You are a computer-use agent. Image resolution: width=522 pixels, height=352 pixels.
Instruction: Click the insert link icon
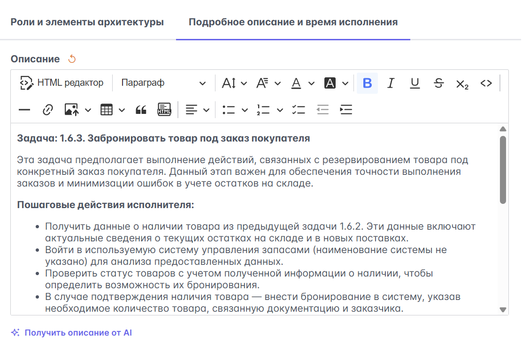pos(48,110)
